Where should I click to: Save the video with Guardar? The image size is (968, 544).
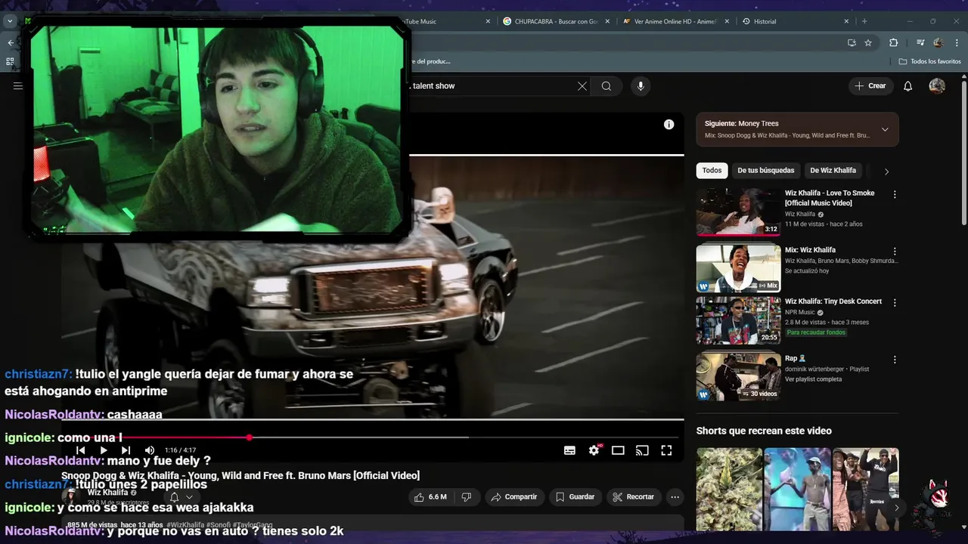pyautogui.click(x=574, y=497)
